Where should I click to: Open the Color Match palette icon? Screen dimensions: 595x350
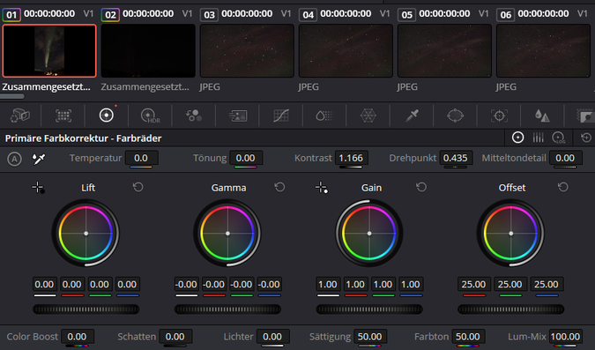[x=63, y=115]
